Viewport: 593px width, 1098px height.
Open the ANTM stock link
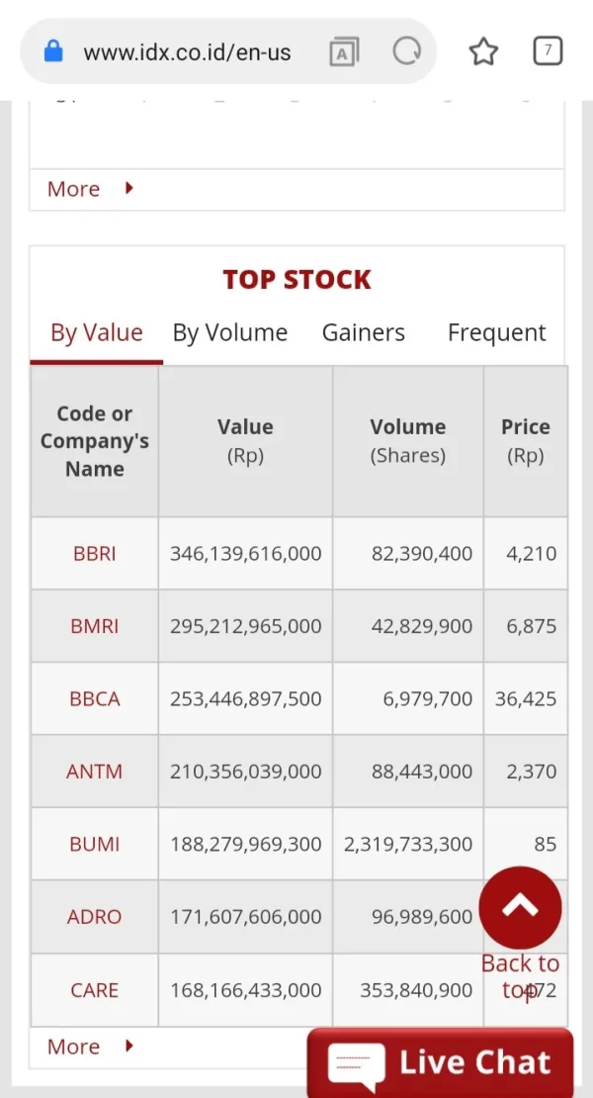tap(95, 772)
